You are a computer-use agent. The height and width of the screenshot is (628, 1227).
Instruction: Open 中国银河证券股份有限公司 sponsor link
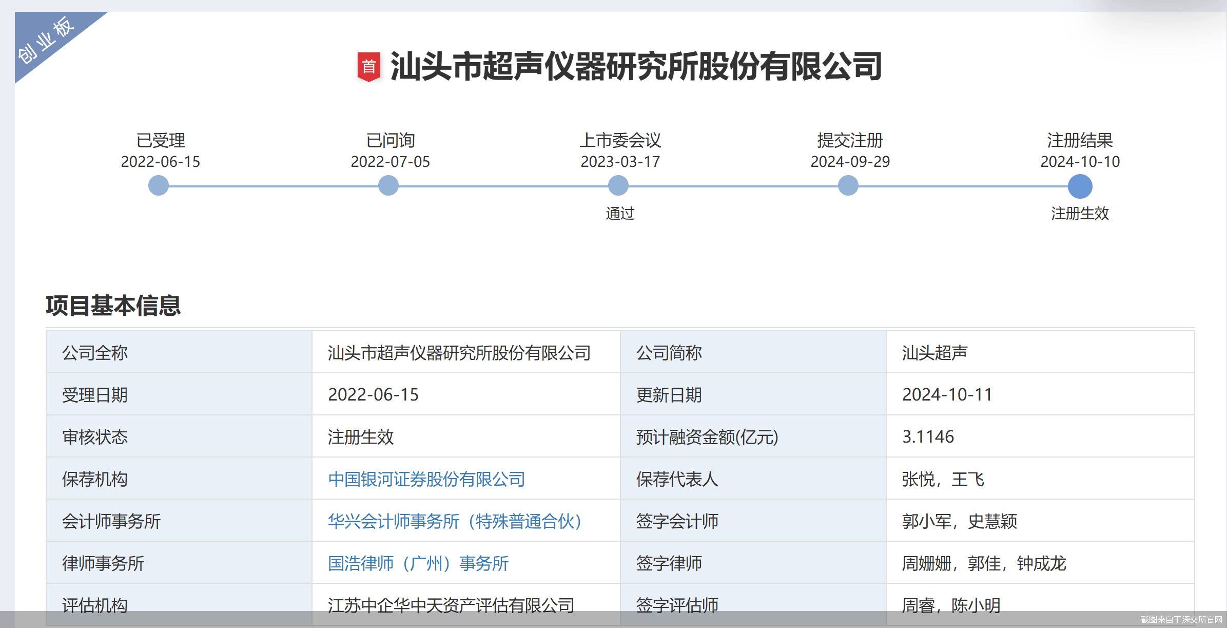click(426, 479)
